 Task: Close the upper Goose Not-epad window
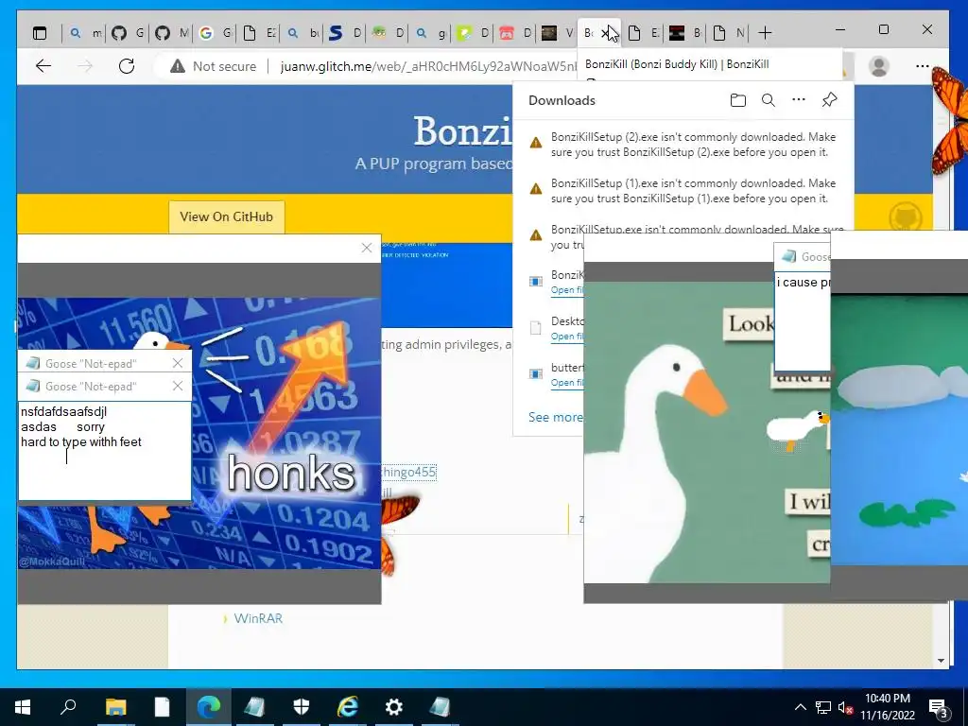pos(178,363)
